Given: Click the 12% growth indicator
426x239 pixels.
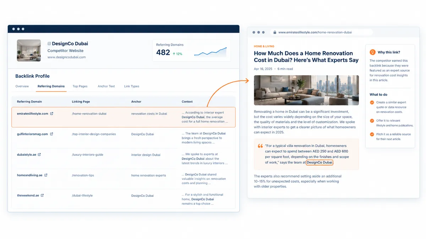Looking at the screenshot, I should click(177, 54).
